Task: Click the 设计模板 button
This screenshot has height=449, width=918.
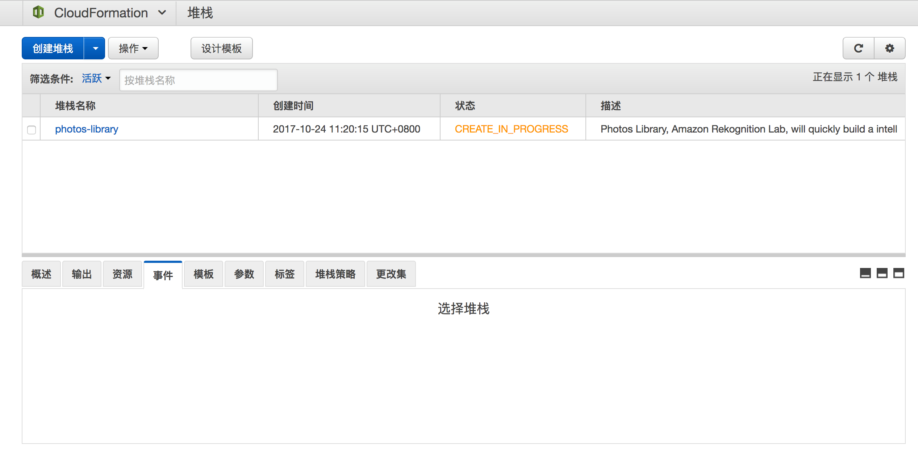Action: 221,48
